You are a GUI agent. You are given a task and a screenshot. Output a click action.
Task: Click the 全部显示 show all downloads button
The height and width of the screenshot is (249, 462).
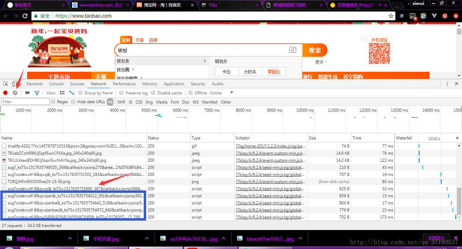436,238
